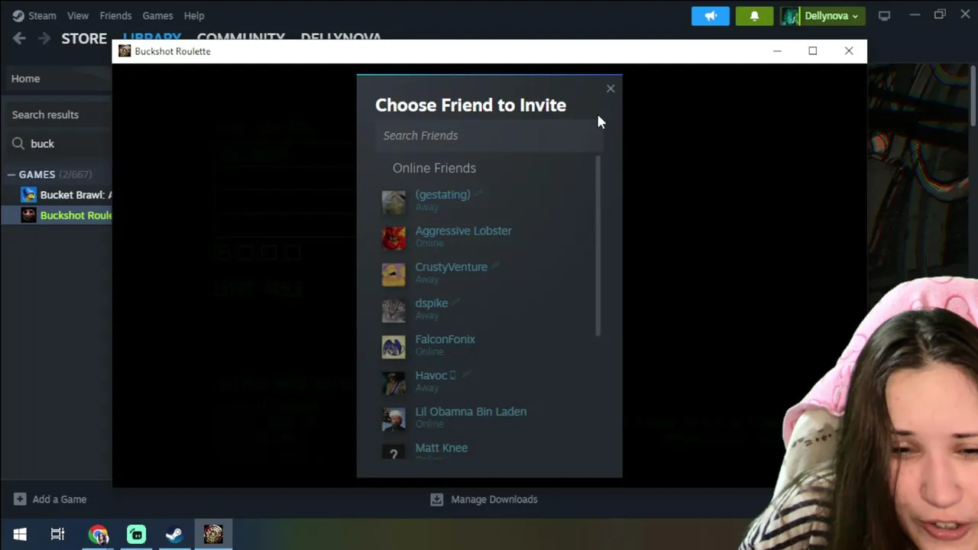Screen dimensions: 978x550
Task: Open Task View on the taskbar
Action: [58, 534]
